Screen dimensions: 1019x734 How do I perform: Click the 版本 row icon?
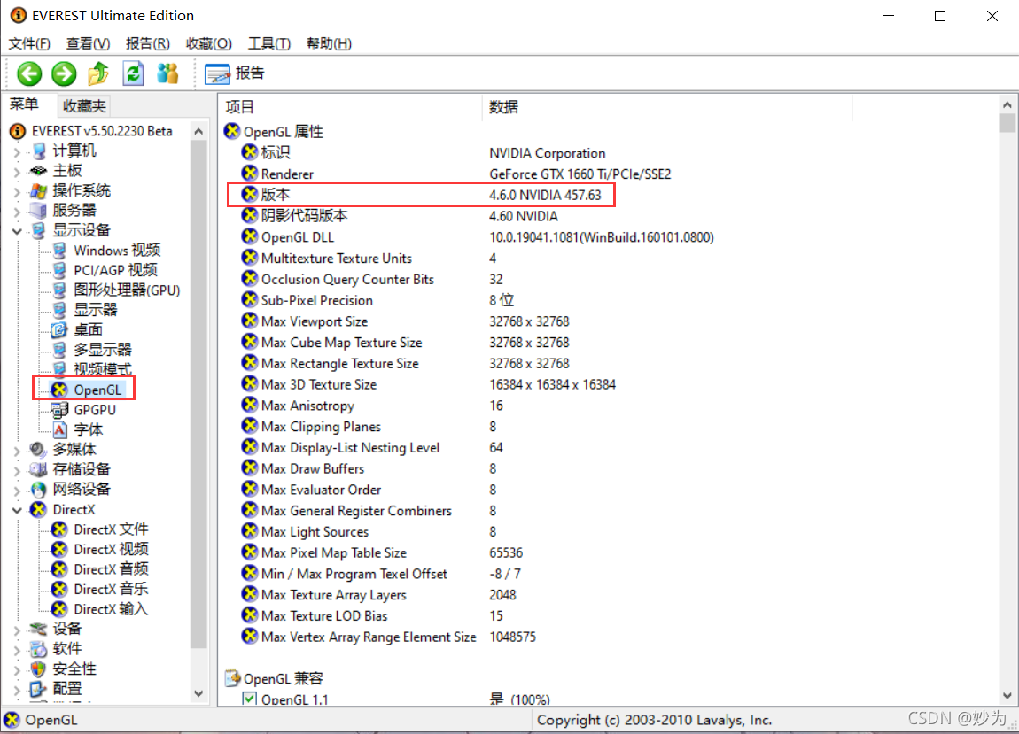[x=250, y=194]
